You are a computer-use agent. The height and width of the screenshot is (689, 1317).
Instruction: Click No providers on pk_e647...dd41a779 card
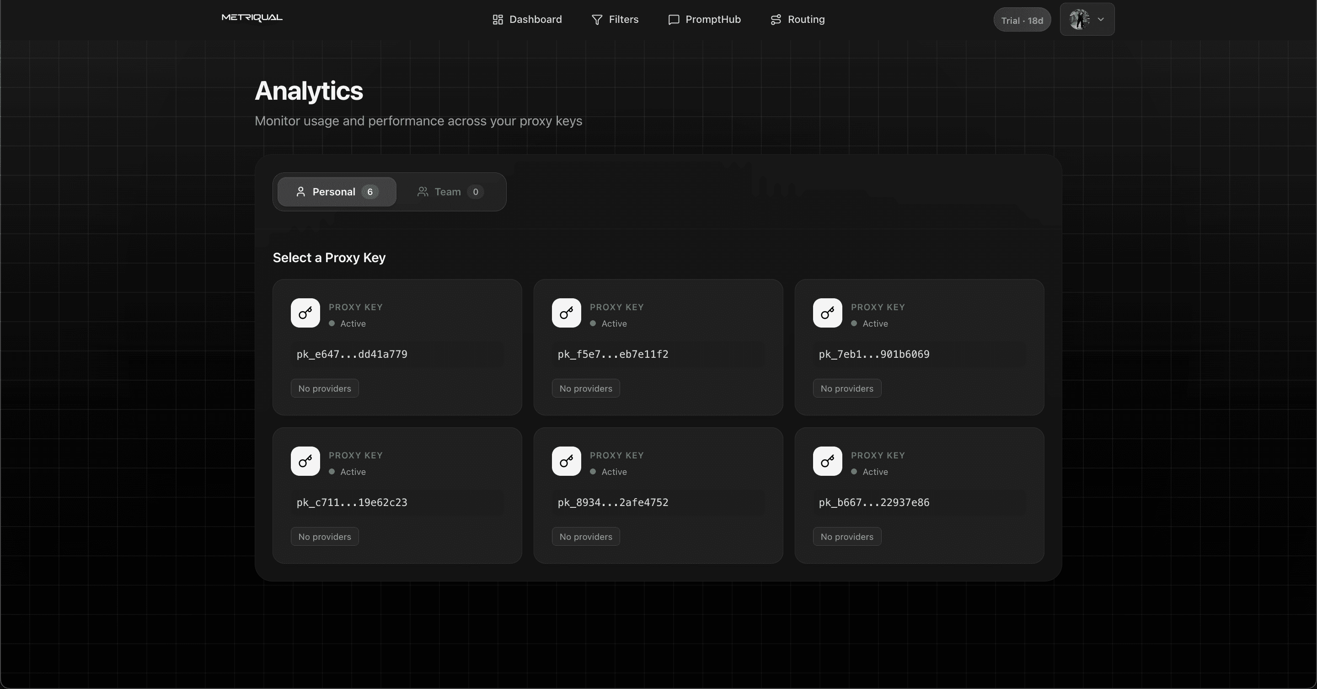(324, 388)
